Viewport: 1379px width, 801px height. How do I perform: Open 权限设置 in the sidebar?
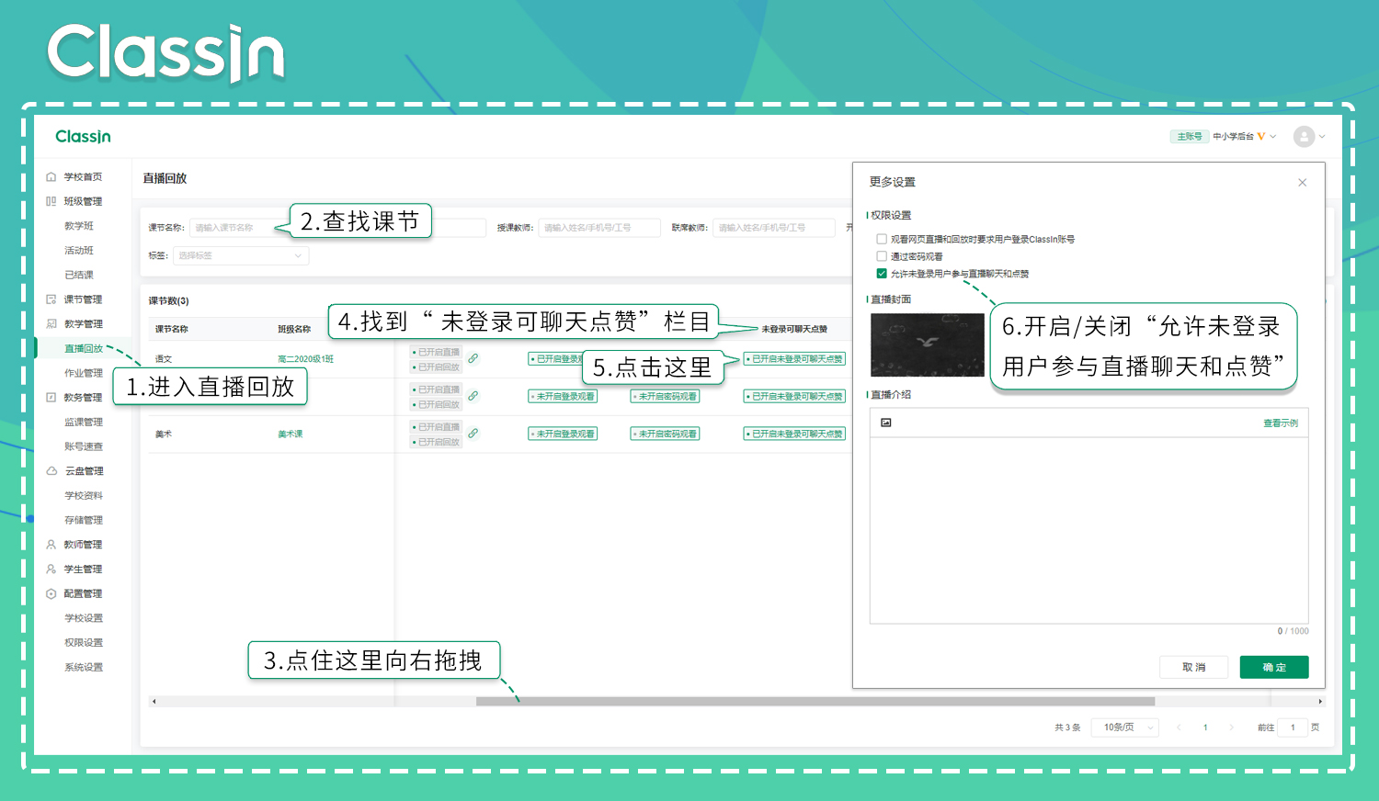tap(84, 643)
